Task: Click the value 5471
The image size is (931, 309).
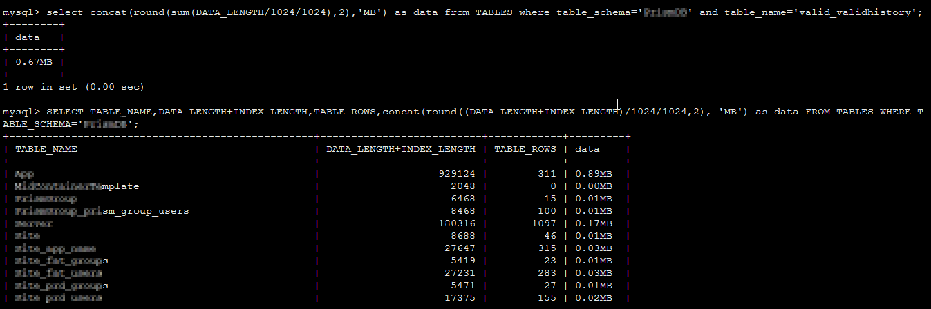Action: pyautogui.click(x=463, y=286)
